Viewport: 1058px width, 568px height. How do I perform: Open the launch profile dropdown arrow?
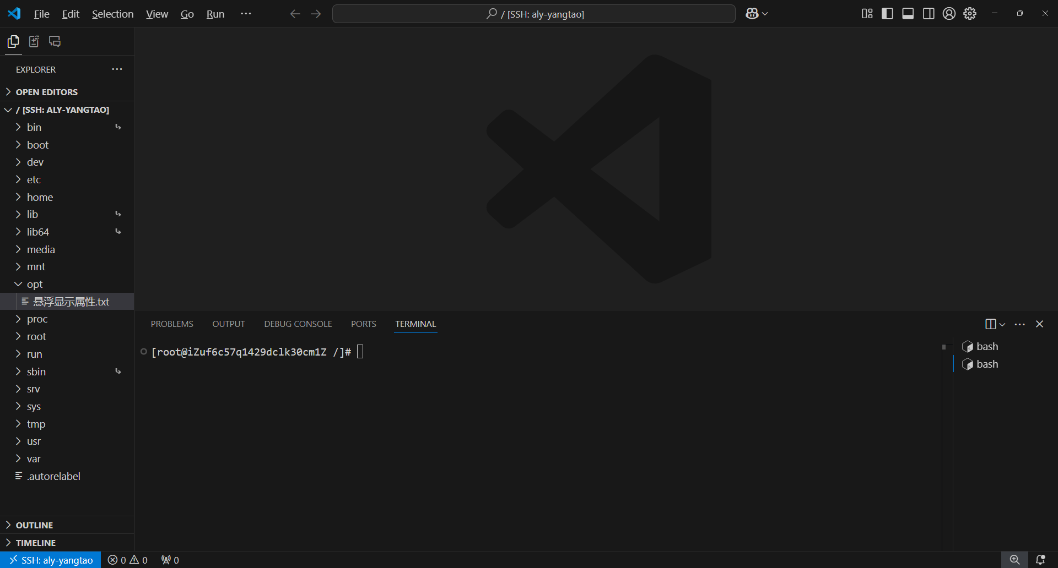(x=1002, y=324)
